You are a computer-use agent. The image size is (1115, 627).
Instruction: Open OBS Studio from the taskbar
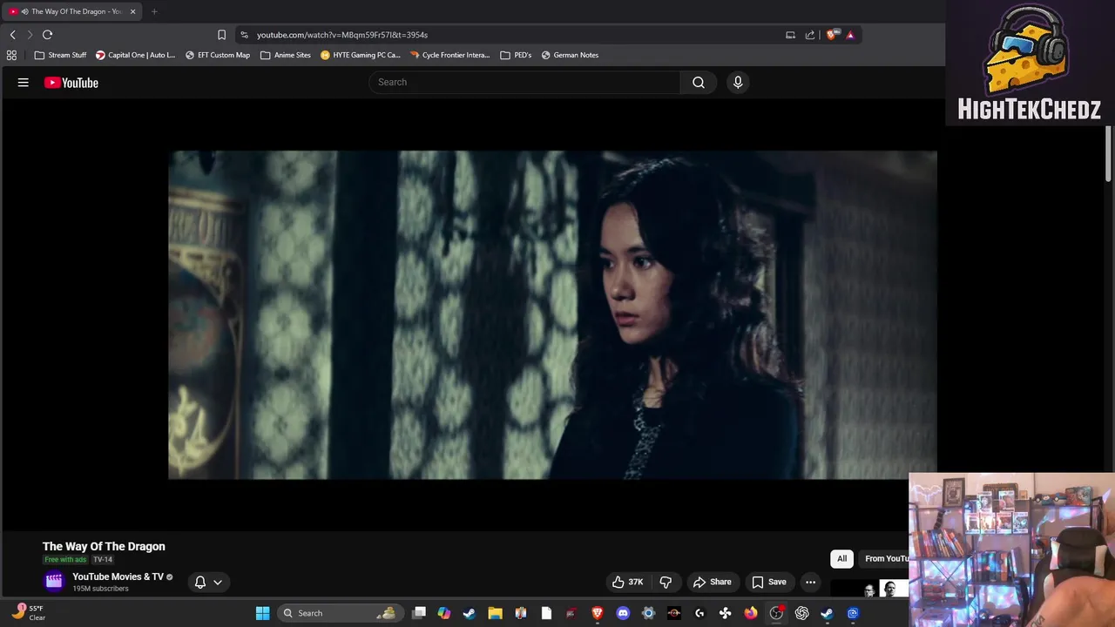776,613
